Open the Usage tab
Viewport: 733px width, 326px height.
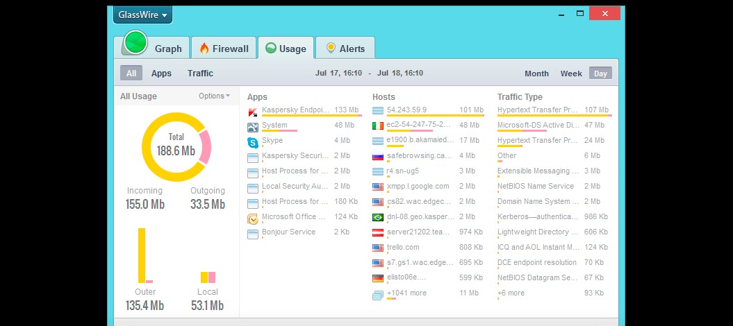(286, 48)
